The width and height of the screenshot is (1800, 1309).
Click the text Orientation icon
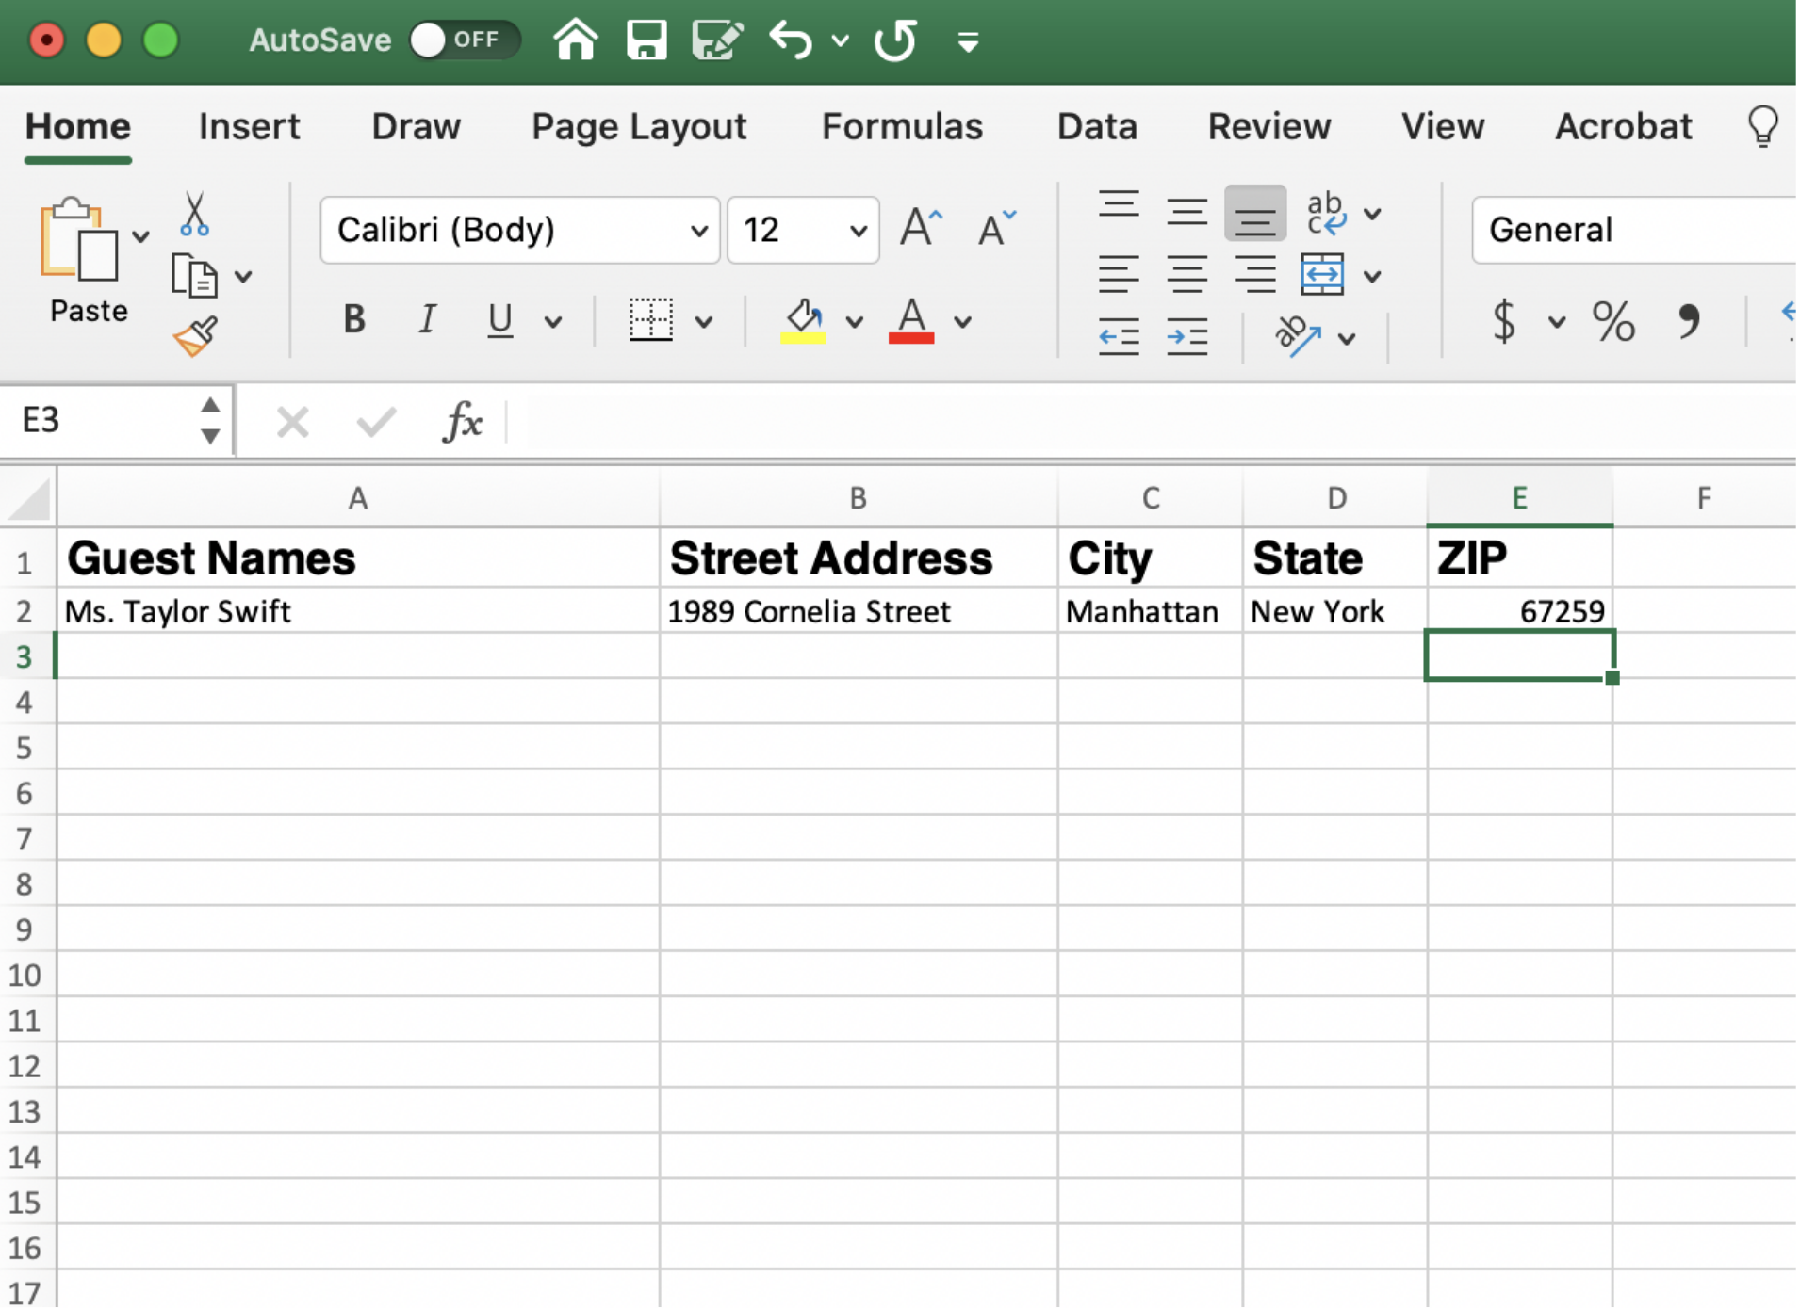click(1299, 336)
